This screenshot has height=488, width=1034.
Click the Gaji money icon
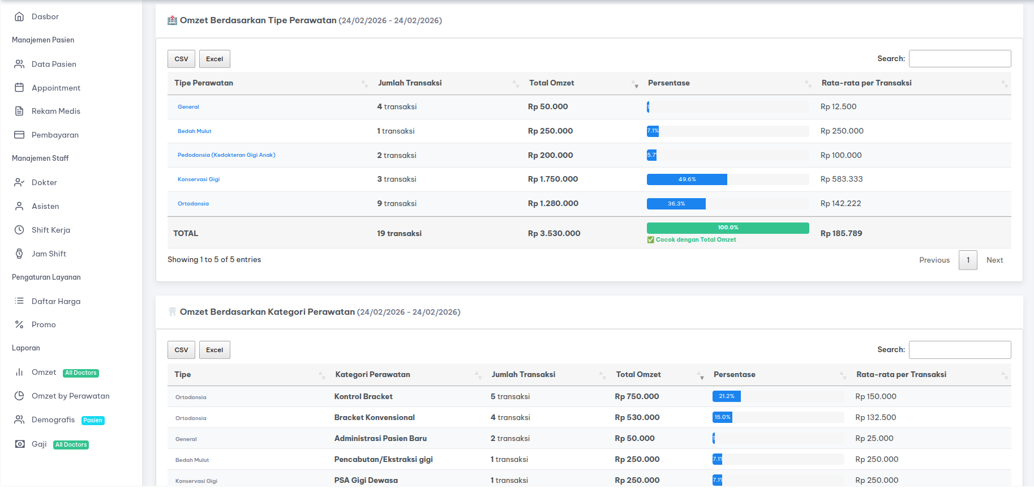[x=20, y=444]
